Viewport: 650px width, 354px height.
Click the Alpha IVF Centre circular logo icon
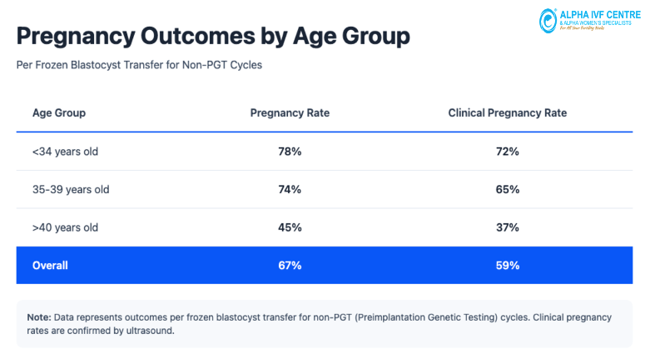[548, 20]
